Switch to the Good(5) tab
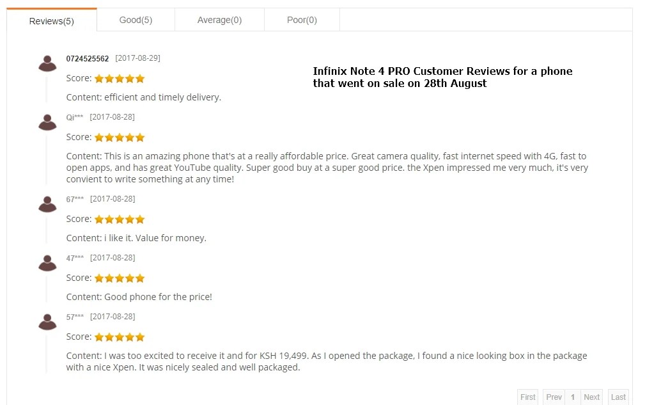The height and width of the screenshot is (405, 661). click(x=136, y=20)
